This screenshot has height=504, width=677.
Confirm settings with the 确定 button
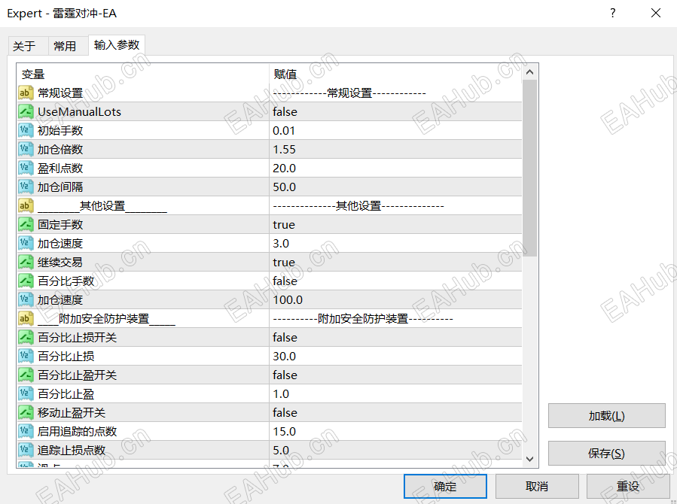click(444, 486)
